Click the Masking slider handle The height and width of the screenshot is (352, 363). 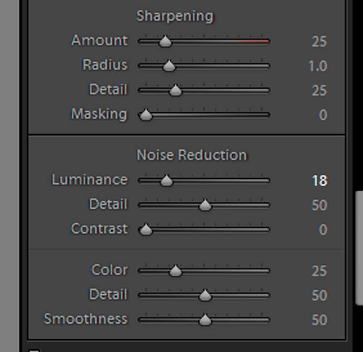point(146,116)
